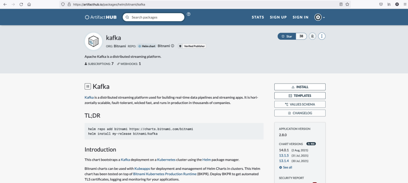
Task: Select the Verified Publisher badge
Action: click(192, 46)
